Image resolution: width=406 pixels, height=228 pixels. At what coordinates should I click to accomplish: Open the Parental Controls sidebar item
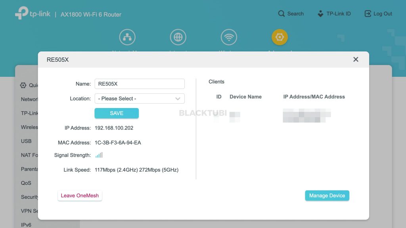tap(29, 169)
